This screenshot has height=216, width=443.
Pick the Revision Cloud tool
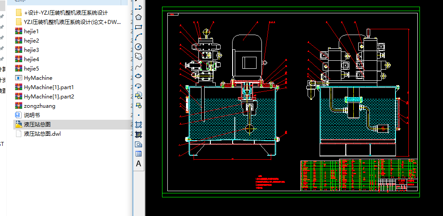[138, 56]
